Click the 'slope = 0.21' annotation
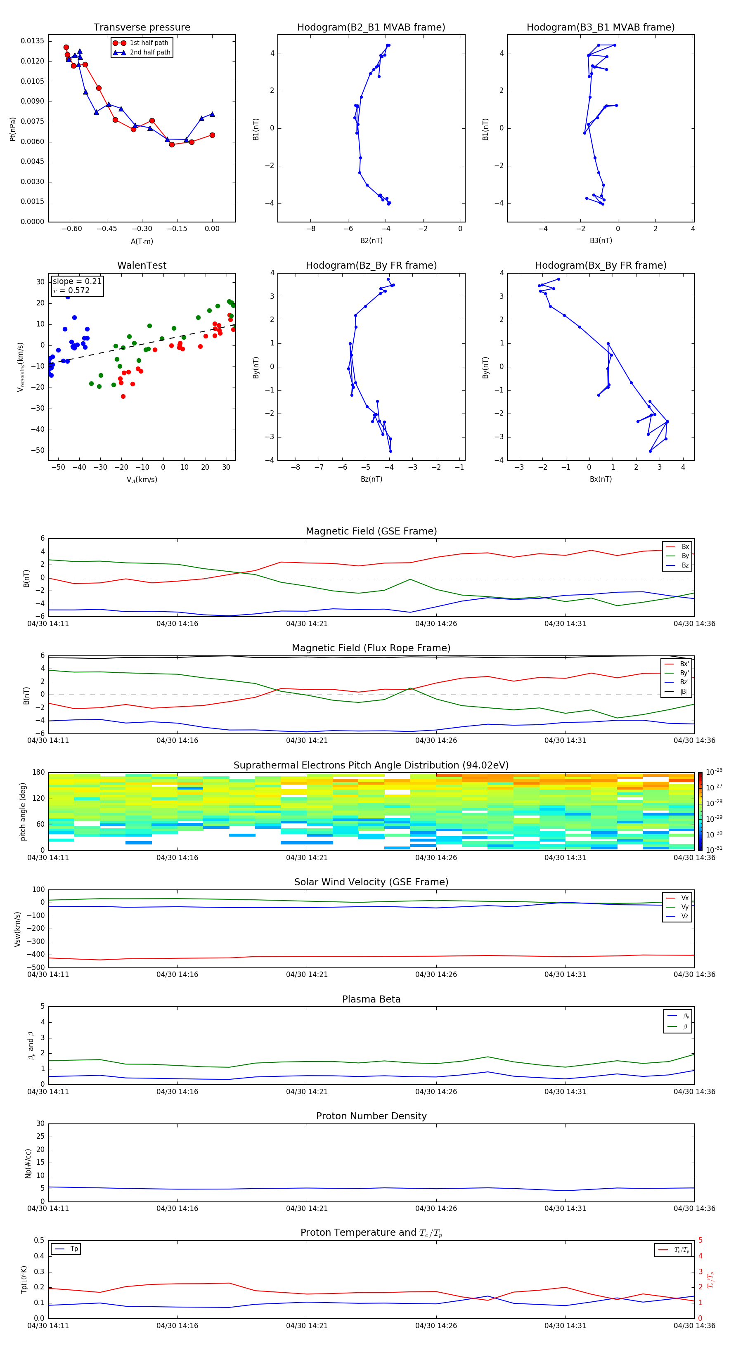This screenshot has height=1362, width=743. [x=77, y=281]
